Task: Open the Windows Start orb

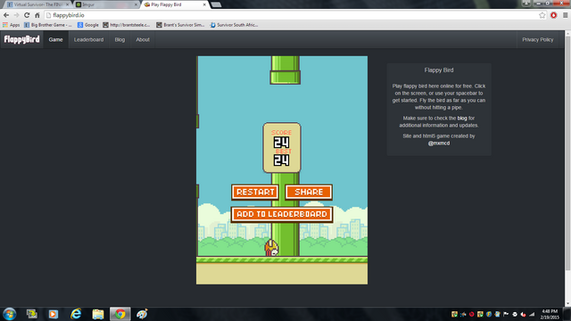Action: point(10,314)
